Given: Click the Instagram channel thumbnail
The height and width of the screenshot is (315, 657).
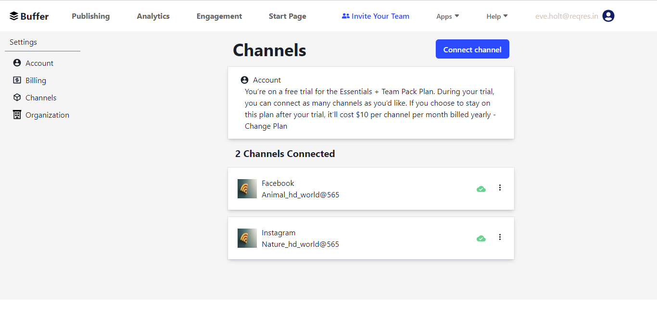Looking at the screenshot, I should click(247, 238).
